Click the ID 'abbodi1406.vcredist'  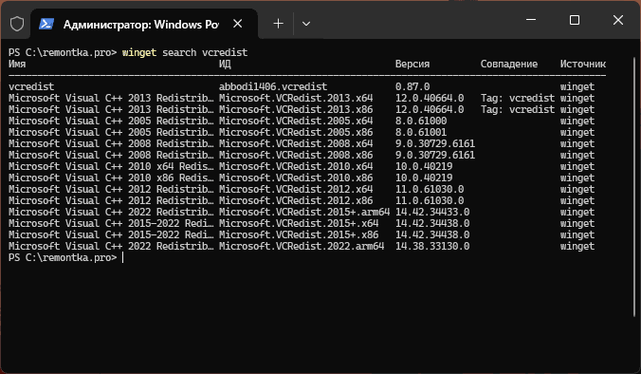point(273,86)
